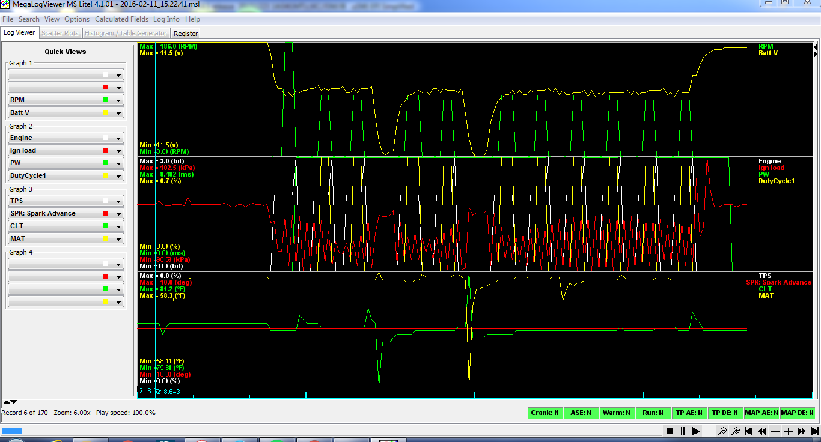Expand the Ign load field dropdown
The image size is (821, 442).
tap(119, 151)
